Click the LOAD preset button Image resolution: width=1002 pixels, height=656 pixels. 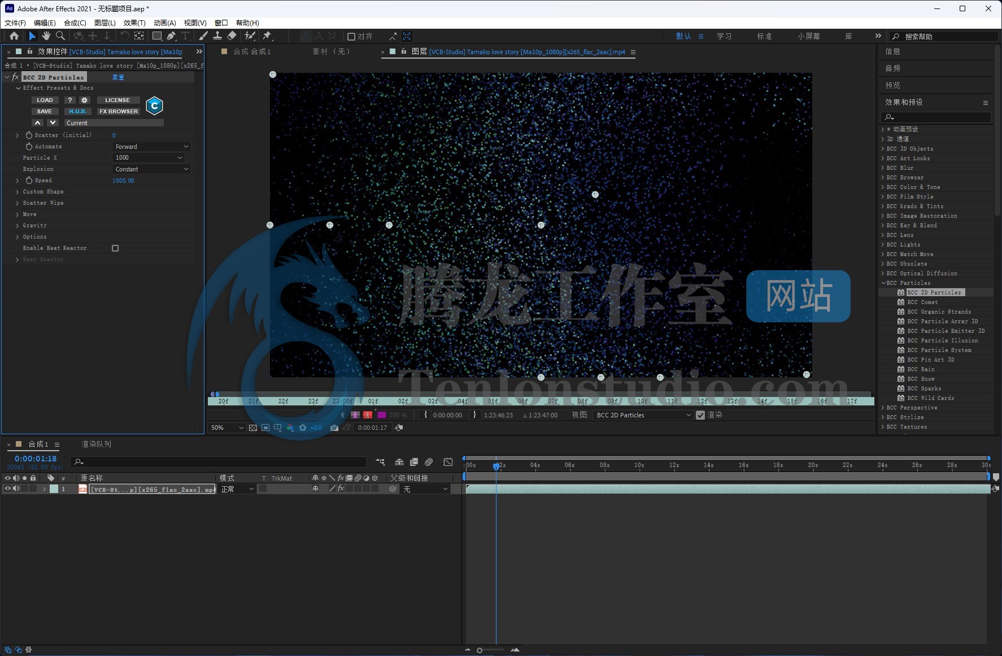[45, 100]
